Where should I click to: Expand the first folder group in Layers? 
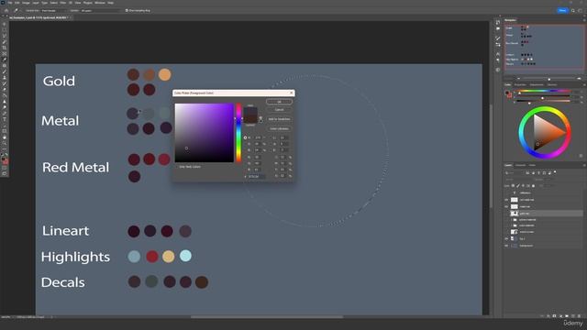click(x=512, y=220)
